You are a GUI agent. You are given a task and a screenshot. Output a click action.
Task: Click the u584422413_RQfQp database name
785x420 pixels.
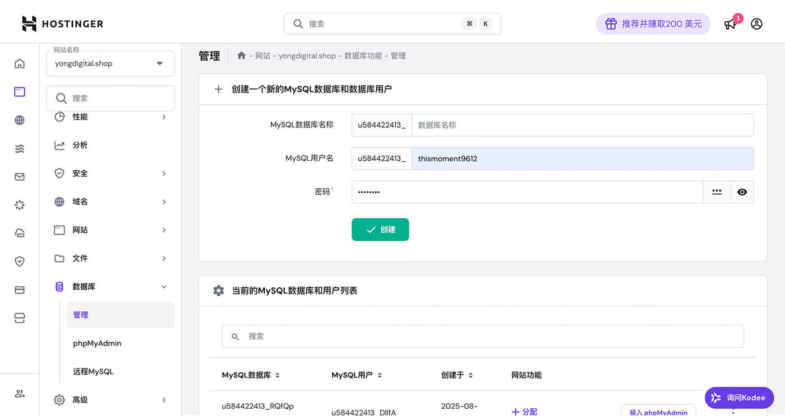258,406
